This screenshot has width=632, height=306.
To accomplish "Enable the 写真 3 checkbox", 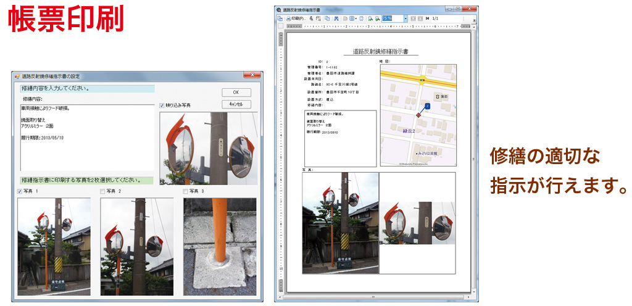I will point(186,192).
